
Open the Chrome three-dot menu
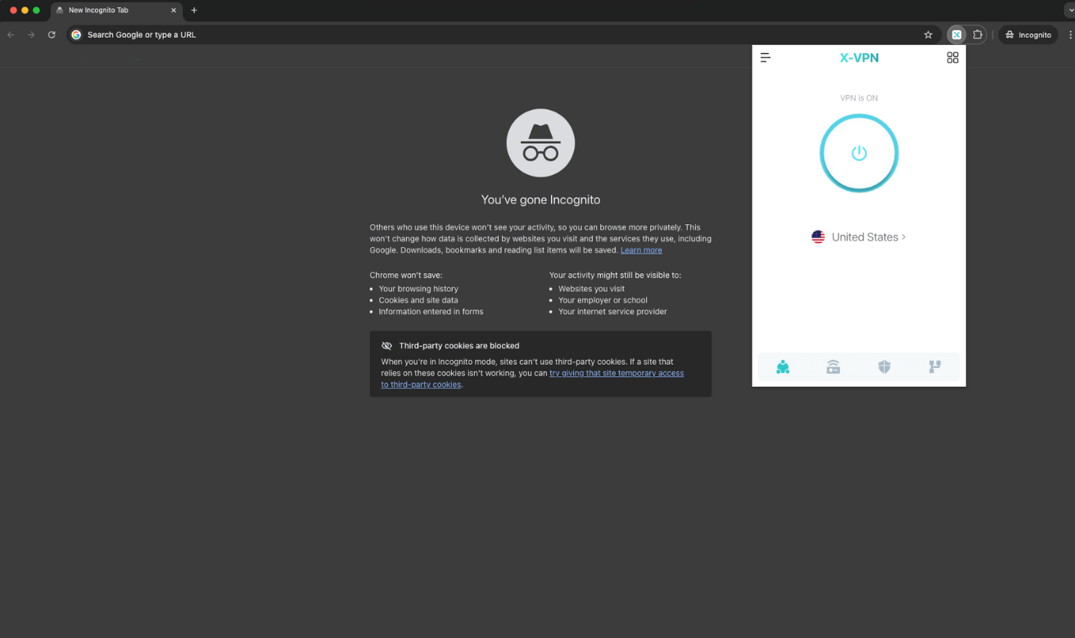pyautogui.click(x=1070, y=34)
